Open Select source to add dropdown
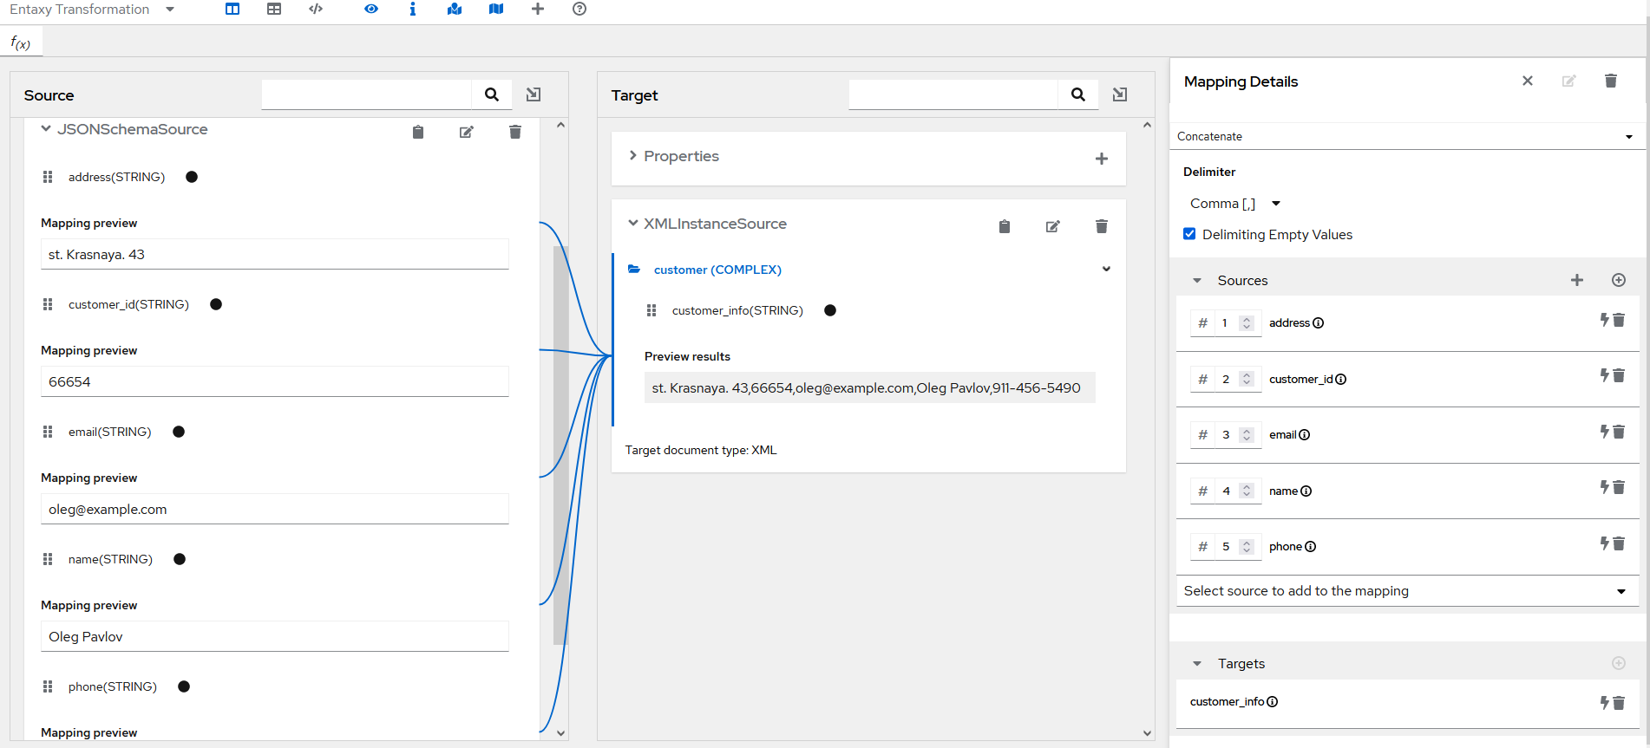This screenshot has width=1650, height=748. [x=1404, y=591]
